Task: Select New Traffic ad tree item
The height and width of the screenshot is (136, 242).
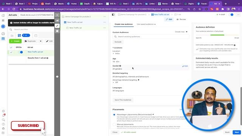Action: pos(76,28)
